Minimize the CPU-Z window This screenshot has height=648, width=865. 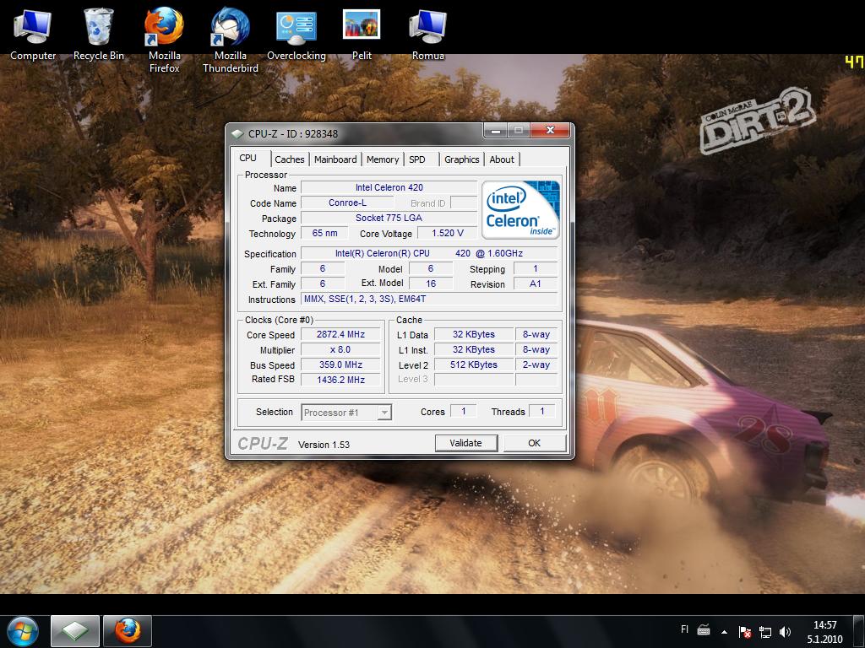(496, 131)
